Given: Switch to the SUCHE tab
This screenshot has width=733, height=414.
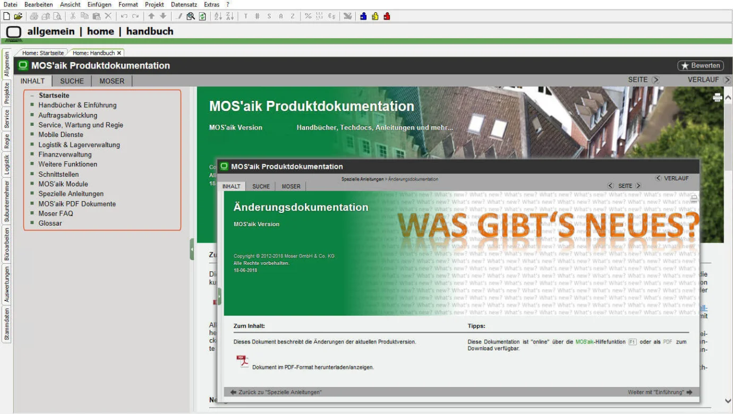Looking at the screenshot, I should point(72,81).
